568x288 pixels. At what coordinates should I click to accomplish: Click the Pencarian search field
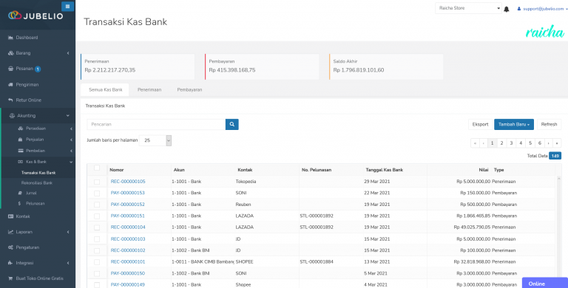pos(156,125)
